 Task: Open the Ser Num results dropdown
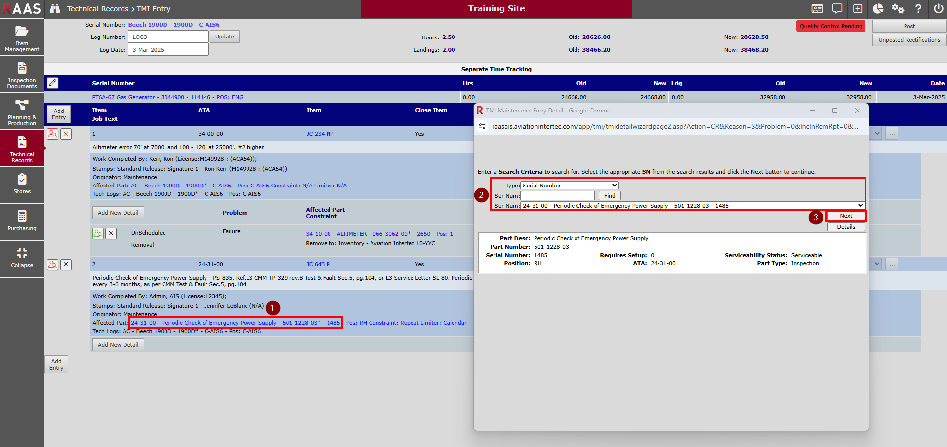pyautogui.click(x=692, y=206)
